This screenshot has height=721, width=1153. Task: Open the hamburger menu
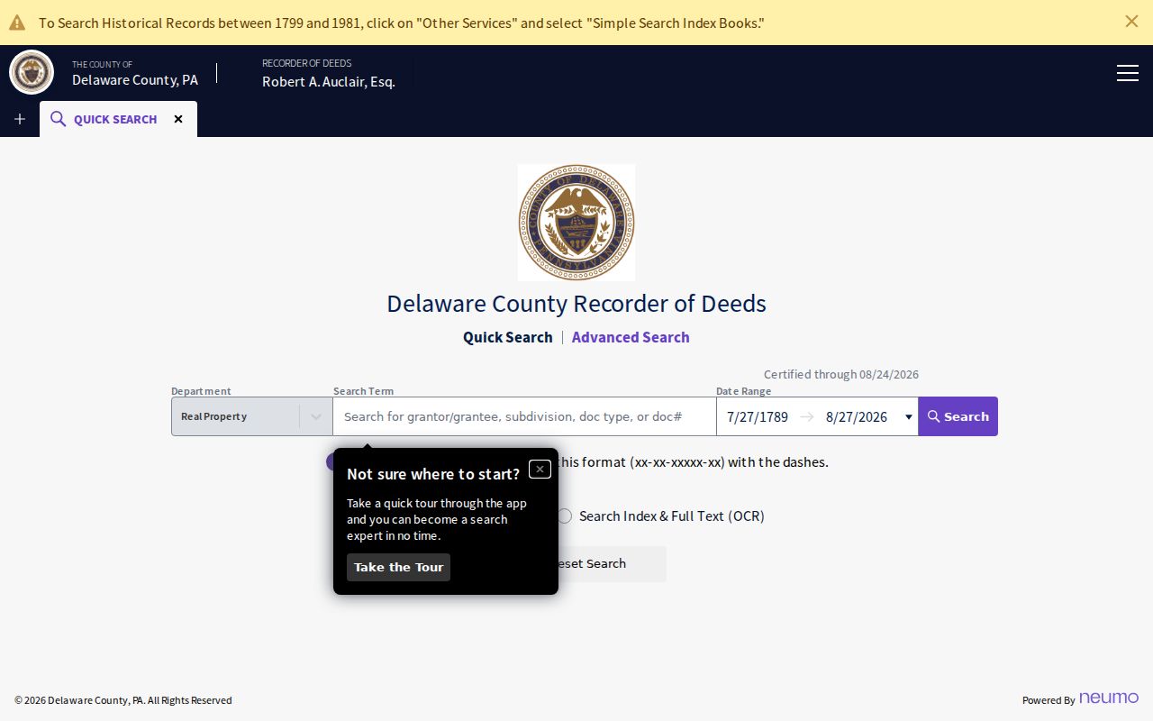tap(1128, 73)
